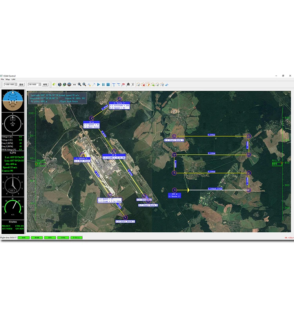This screenshot has width=294, height=314.
Task: Click the button right of the -1000.0000 field
Action: click(x=21, y=84)
